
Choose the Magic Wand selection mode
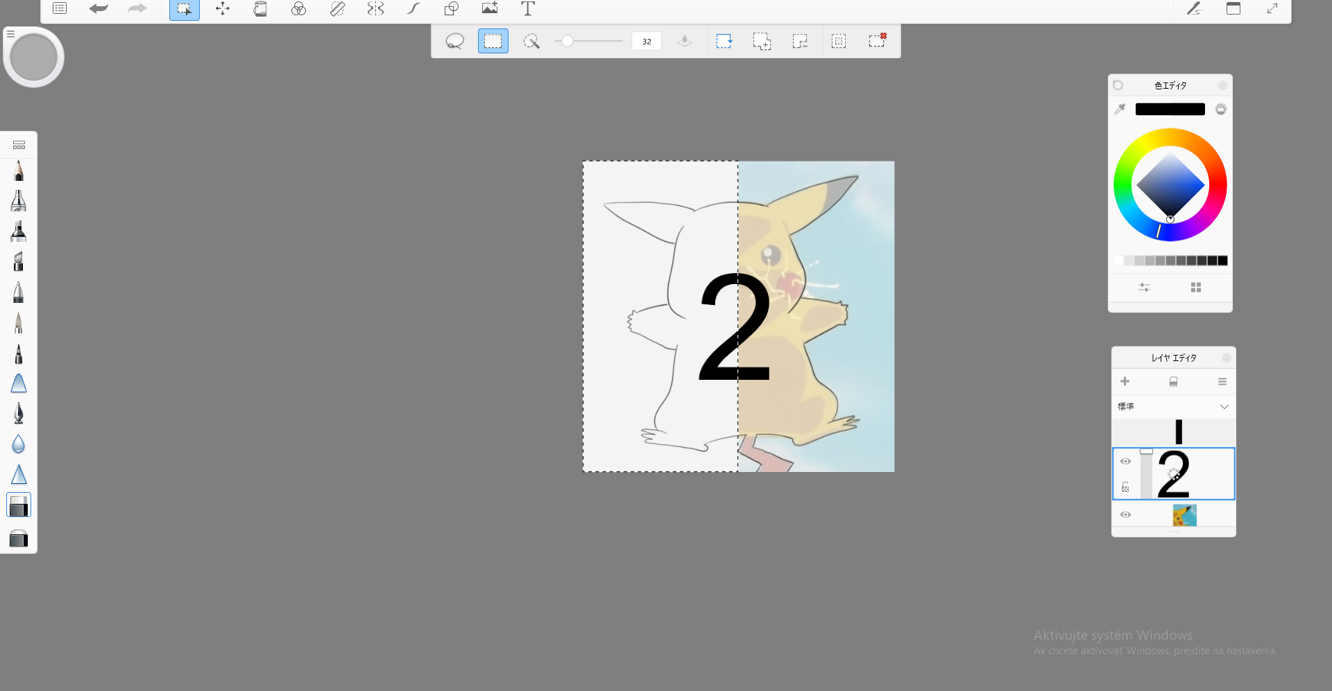point(531,41)
